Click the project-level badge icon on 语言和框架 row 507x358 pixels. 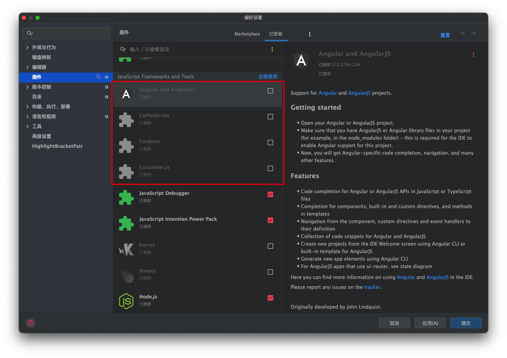click(106, 117)
